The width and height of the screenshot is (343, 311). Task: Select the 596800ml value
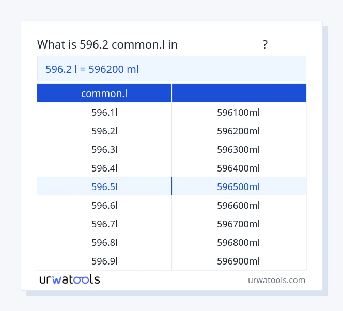239,242
